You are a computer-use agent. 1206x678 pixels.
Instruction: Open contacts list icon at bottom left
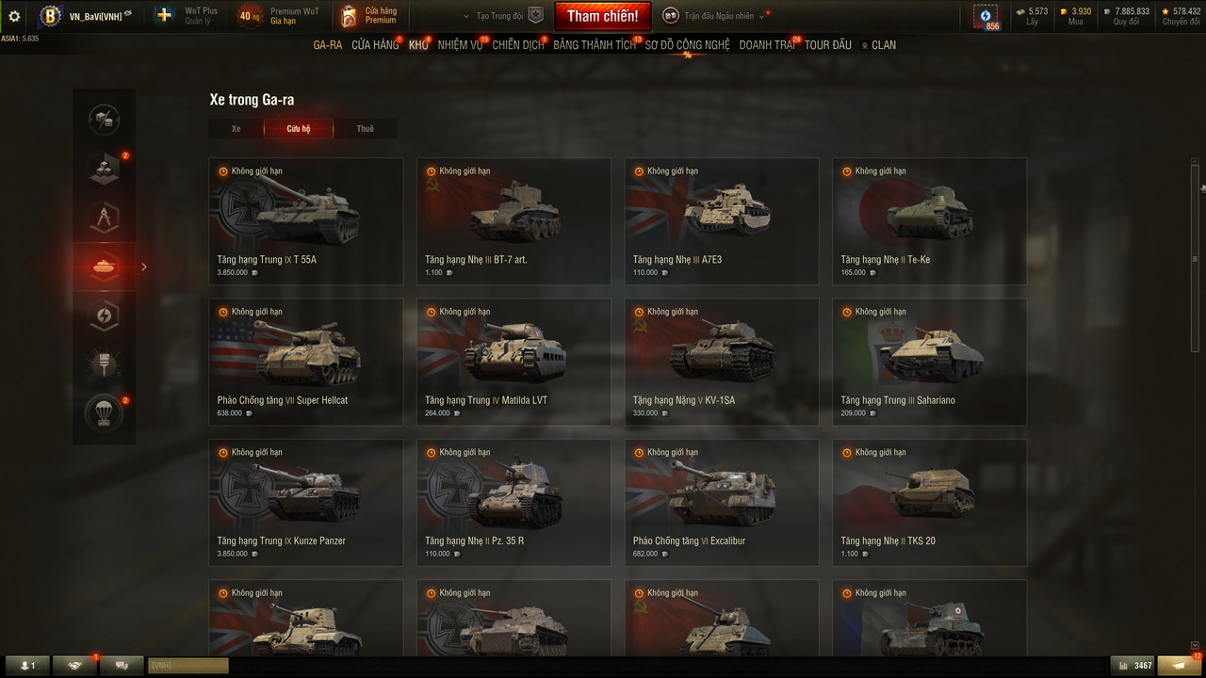pyautogui.click(x=27, y=666)
